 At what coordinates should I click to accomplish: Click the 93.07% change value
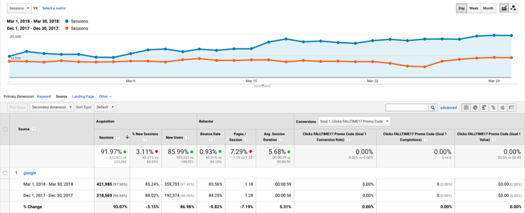(x=120, y=207)
